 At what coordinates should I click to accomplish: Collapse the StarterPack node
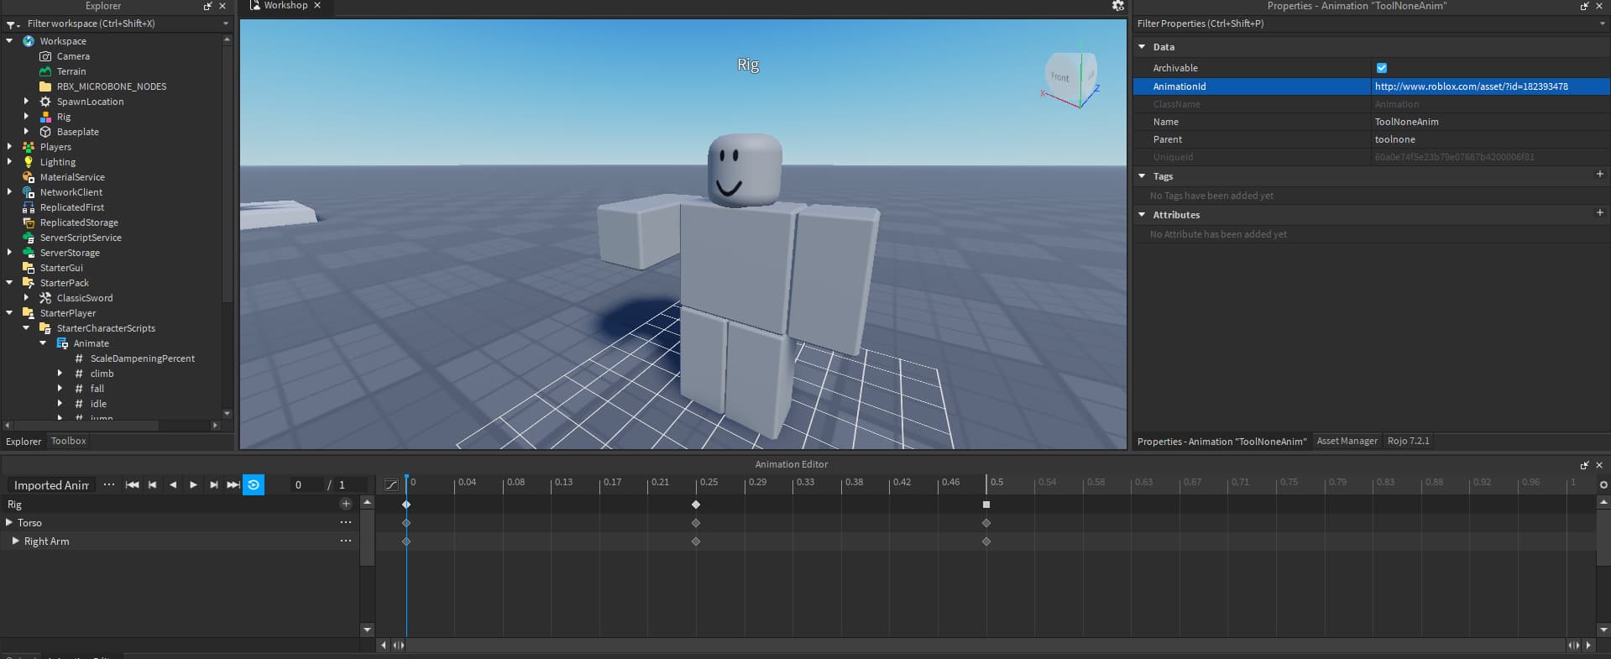point(9,282)
